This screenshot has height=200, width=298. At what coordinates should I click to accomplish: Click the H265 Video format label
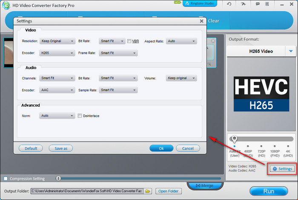click(x=261, y=51)
